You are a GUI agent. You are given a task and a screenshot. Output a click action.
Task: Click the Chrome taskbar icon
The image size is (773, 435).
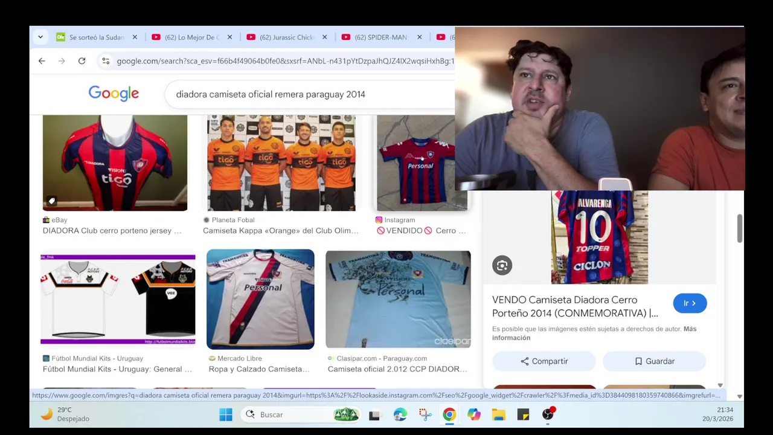tap(449, 414)
